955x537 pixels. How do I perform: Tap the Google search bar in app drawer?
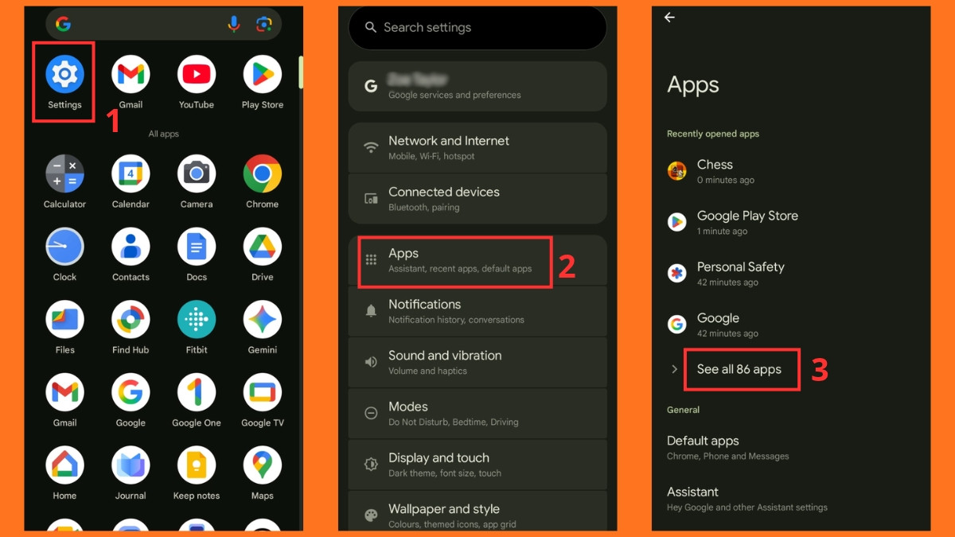(x=163, y=25)
